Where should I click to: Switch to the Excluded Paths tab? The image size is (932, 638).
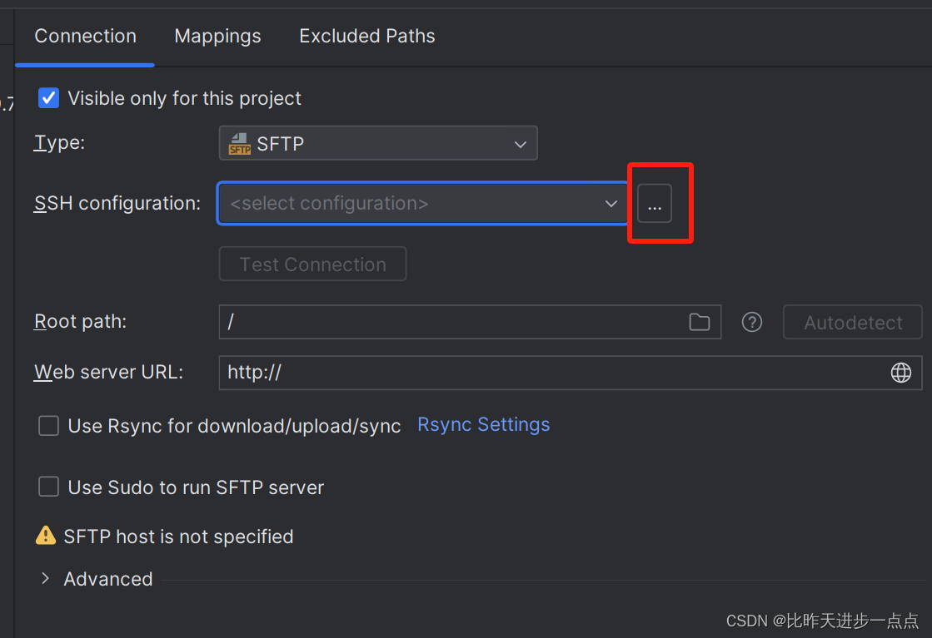[366, 36]
